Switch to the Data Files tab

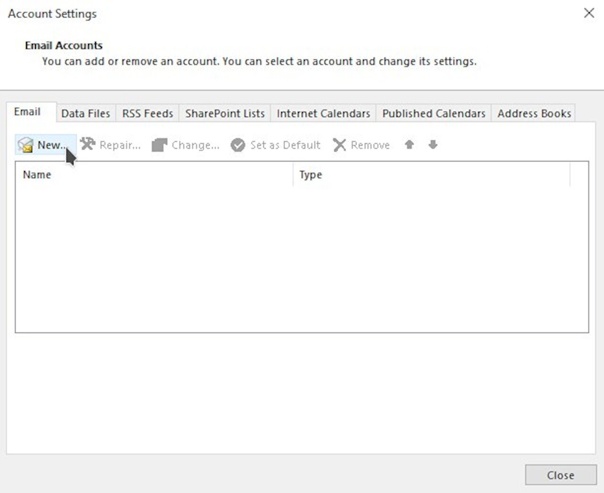(85, 113)
